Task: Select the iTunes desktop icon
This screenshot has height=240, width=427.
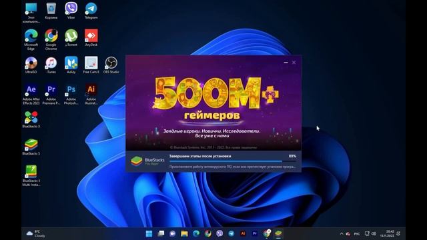Action: [x=51, y=65]
